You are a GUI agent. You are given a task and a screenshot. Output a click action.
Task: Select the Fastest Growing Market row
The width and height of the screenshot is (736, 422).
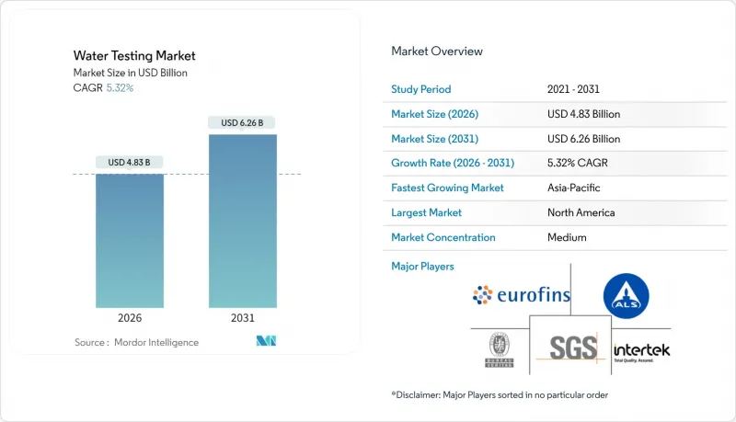[552, 188]
